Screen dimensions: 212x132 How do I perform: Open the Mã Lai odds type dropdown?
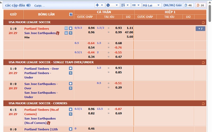[x=152, y=5]
